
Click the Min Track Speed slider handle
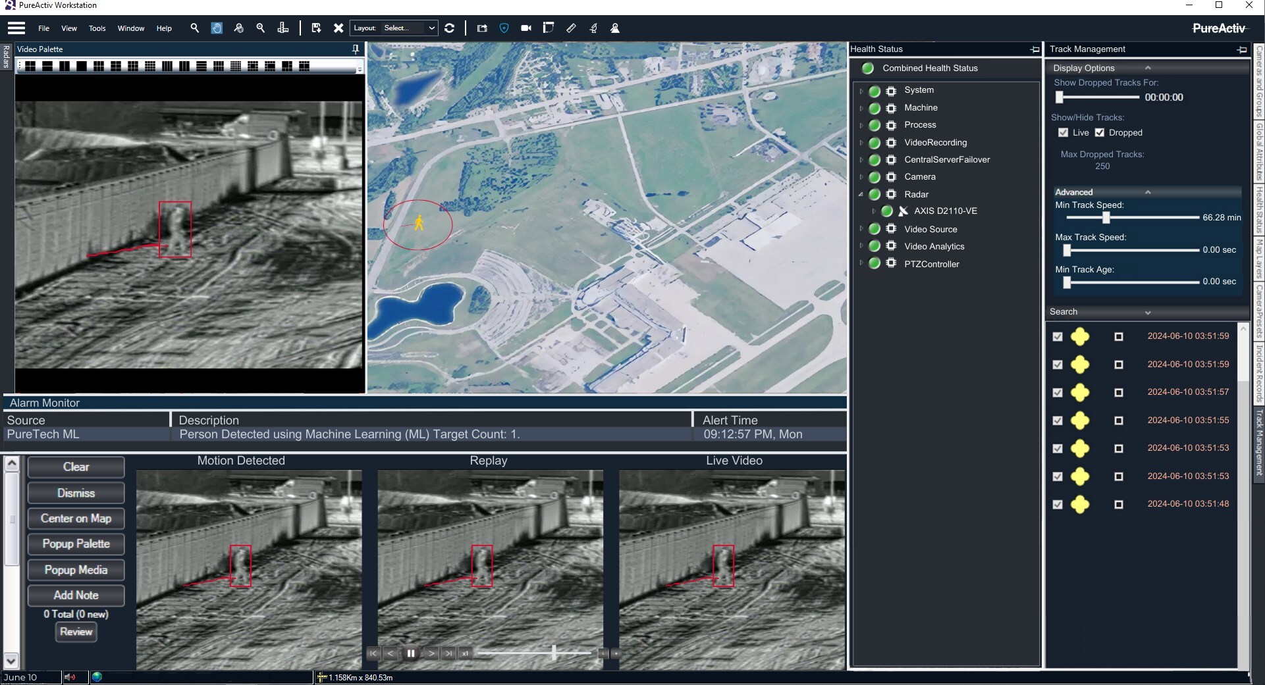pos(1106,218)
